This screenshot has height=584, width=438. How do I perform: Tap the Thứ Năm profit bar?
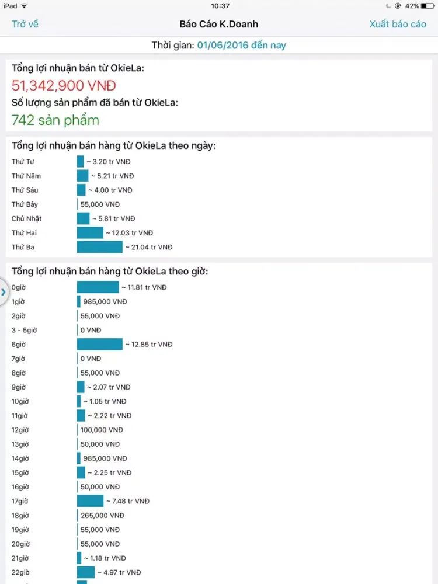coord(83,176)
